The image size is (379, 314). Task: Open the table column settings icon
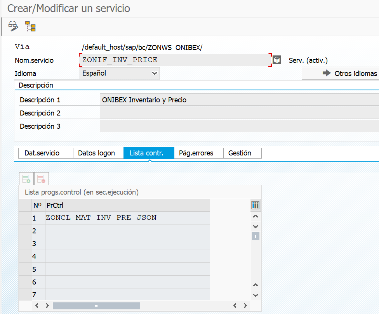tap(255, 205)
